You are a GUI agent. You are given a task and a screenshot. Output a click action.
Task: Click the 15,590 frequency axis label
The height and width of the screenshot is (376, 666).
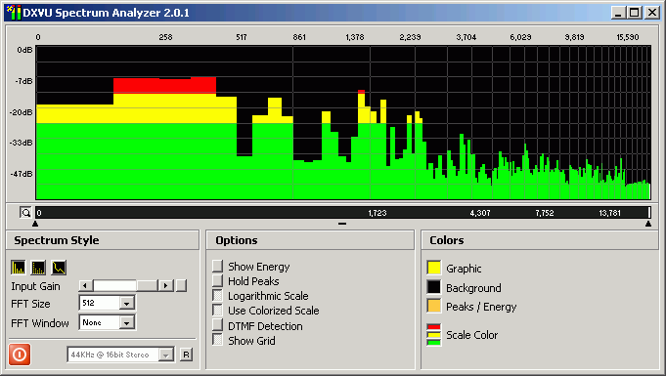click(x=628, y=37)
